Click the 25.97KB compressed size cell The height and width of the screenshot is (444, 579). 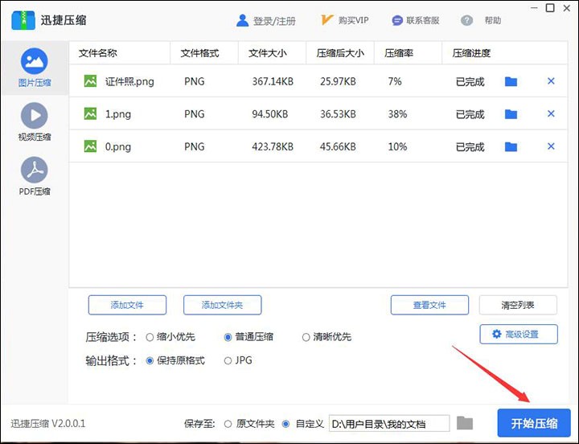[x=338, y=81]
